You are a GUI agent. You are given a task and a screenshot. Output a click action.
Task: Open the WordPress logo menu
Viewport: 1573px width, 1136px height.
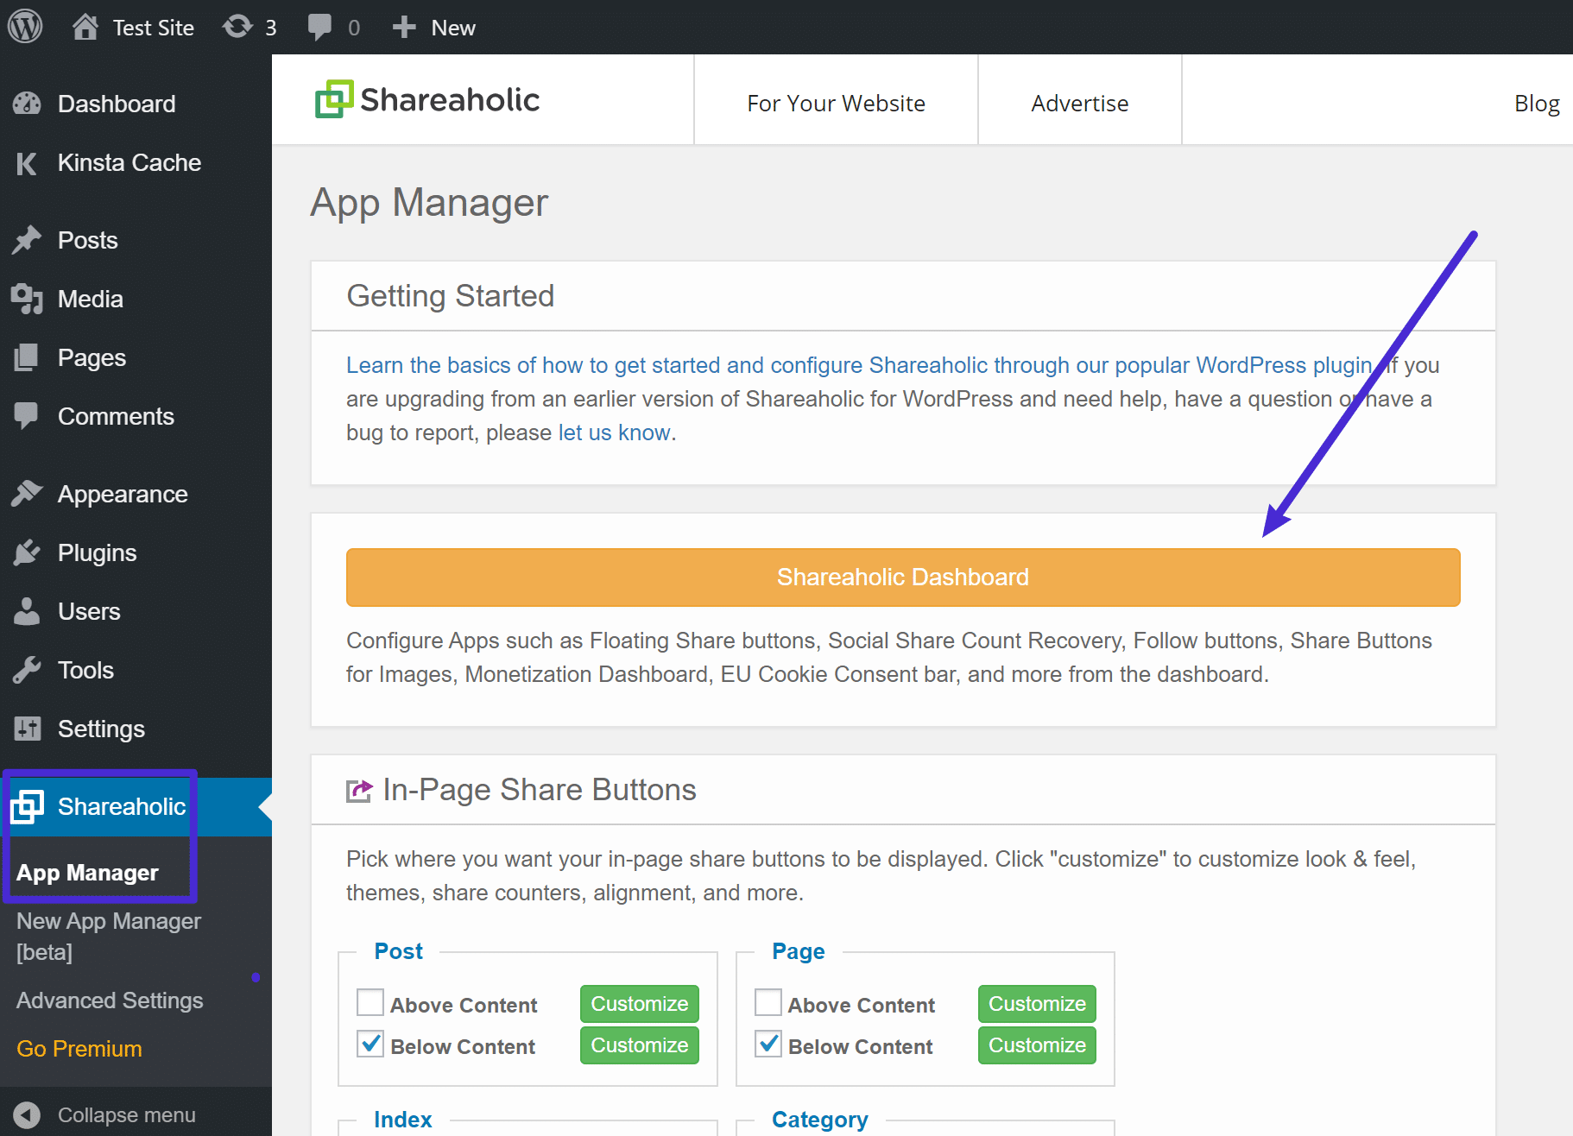coord(25,27)
